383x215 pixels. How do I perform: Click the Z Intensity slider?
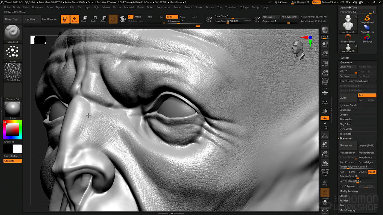coord(180,21)
